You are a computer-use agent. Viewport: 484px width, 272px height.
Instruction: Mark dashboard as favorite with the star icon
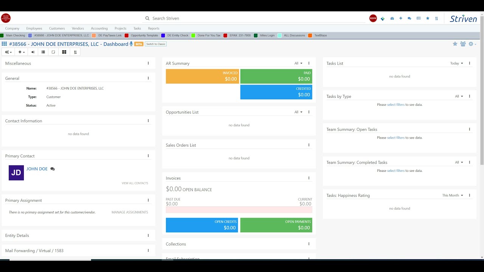(x=455, y=44)
